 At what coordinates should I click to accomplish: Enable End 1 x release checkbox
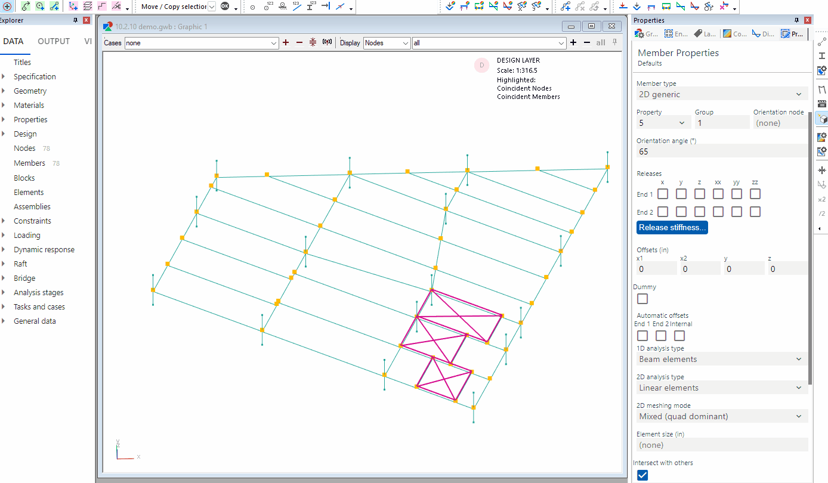pyautogui.click(x=663, y=194)
